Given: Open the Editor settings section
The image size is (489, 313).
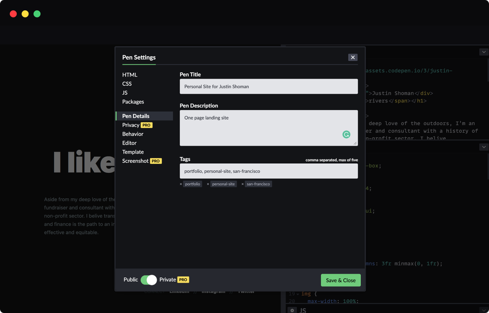Looking at the screenshot, I should point(129,143).
